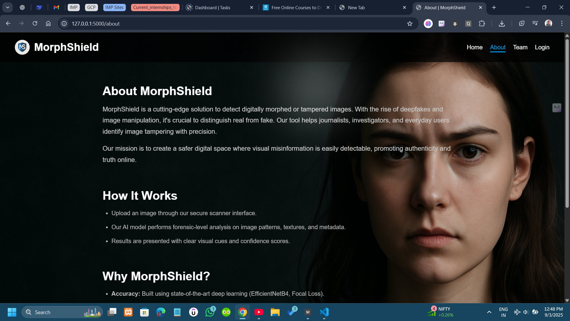Viewport: 570px width, 321px height.
Task: Switch to Free Online Courses tab
Action: pyautogui.click(x=296, y=8)
